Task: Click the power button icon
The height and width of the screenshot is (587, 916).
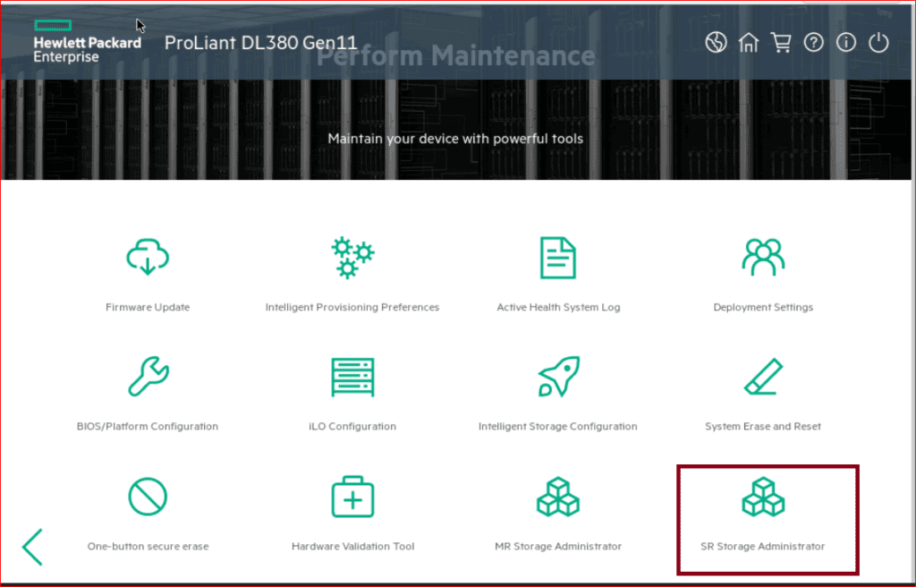Action: 878,43
